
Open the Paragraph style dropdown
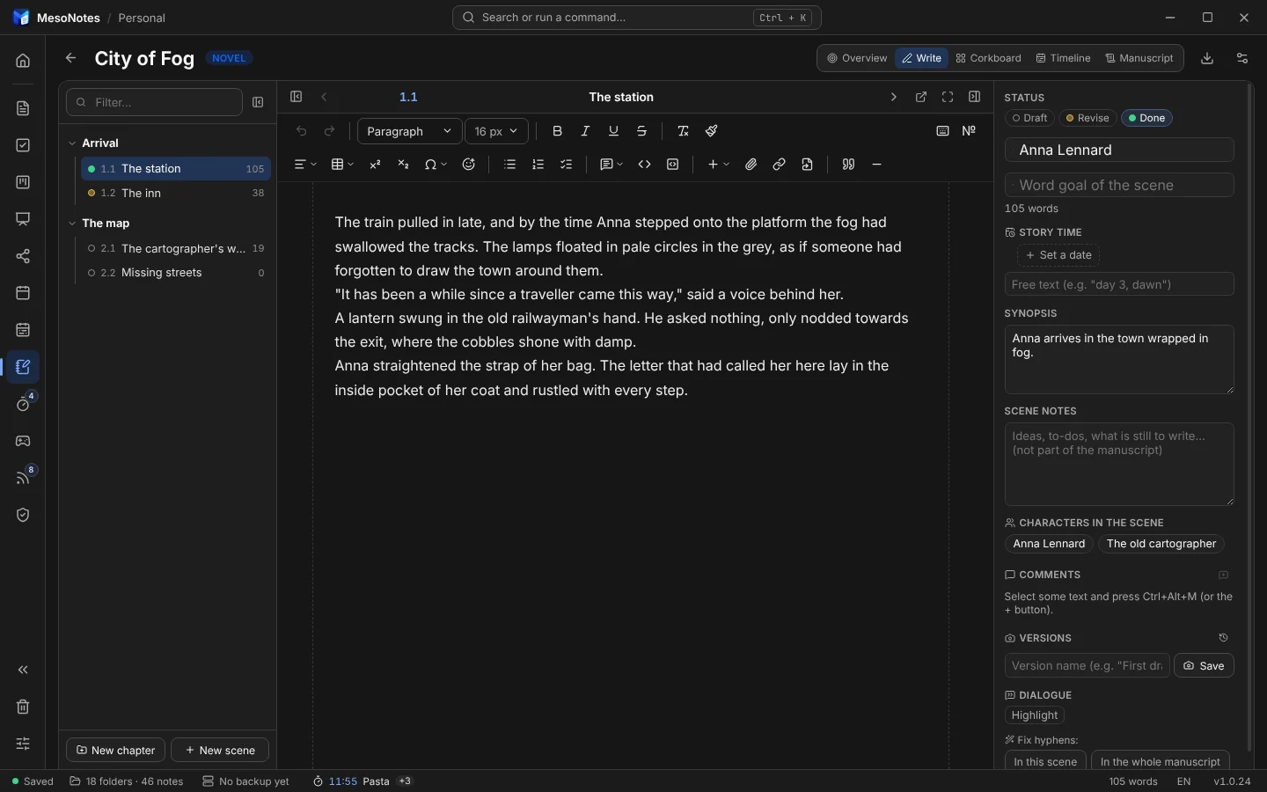(410, 131)
